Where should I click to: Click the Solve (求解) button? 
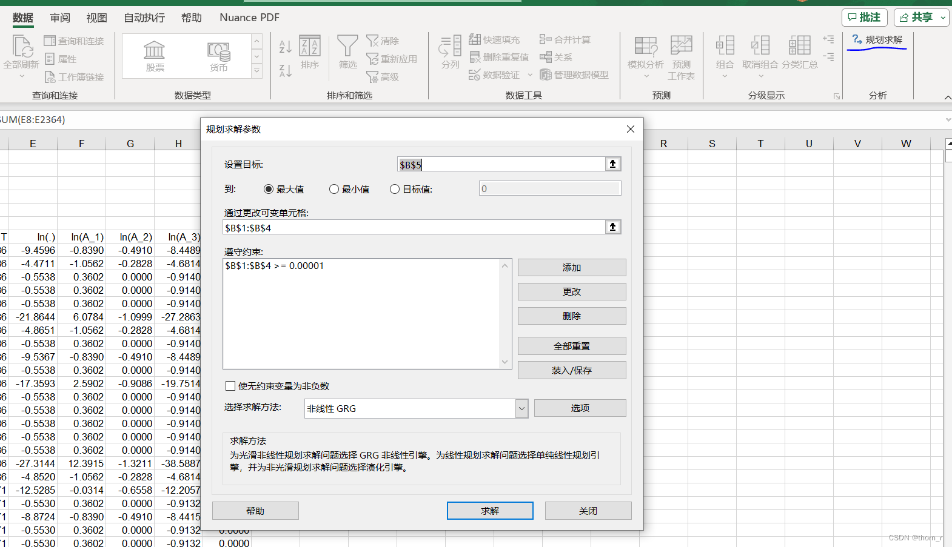[490, 511]
